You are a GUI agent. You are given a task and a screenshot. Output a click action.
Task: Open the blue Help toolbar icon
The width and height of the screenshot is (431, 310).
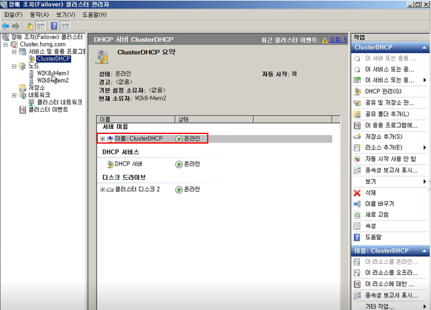click(54, 26)
